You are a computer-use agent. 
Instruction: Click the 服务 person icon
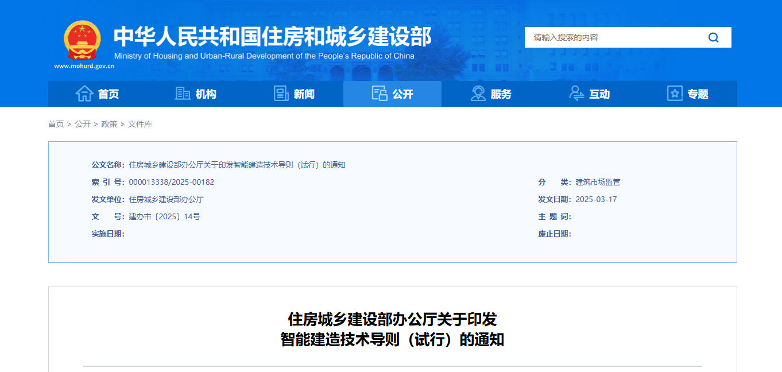pos(478,94)
